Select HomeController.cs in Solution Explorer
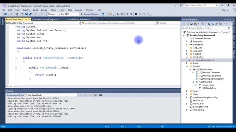The height and width of the screenshot is (132, 236). point(205,60)
